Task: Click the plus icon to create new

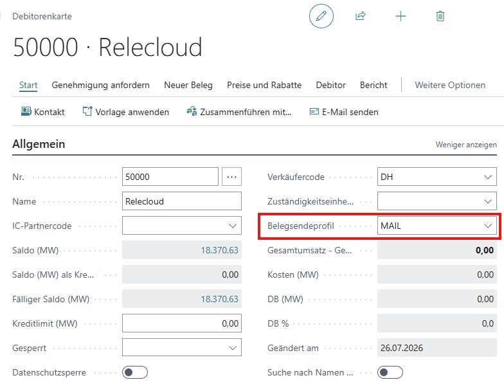Action: pyautogui.click(x=401, y=16)
